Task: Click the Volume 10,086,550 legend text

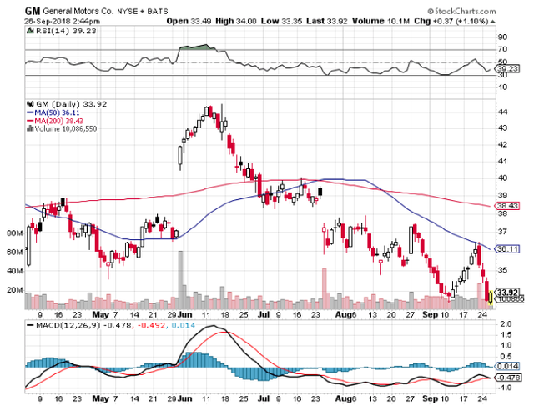Action: (66, 128)
